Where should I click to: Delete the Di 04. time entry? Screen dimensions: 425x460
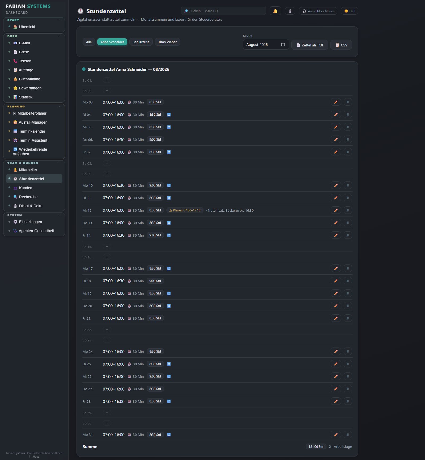pyautogui.click(x=348, y=115)
